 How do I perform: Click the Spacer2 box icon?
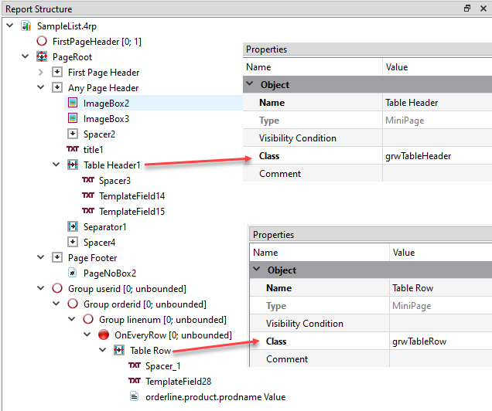click(x=73, y=134)
